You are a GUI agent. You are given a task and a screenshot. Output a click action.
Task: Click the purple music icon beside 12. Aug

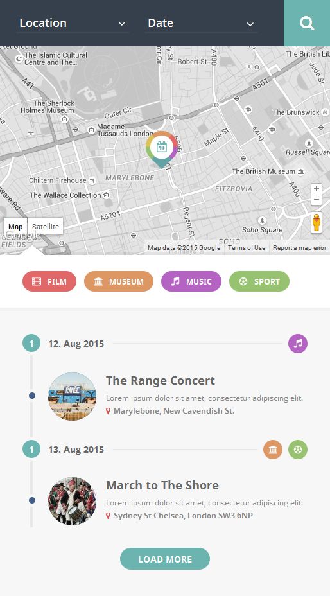[298, 344]
